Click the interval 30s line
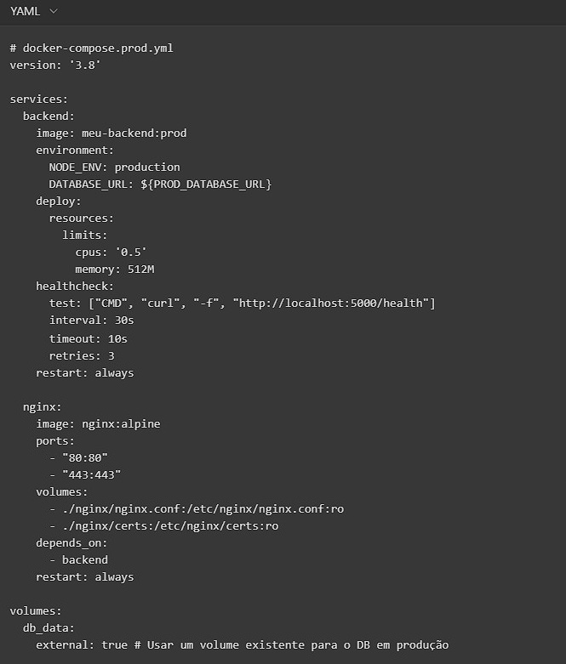This screenshot has width=566, height=664. click(x=91, y=321)
